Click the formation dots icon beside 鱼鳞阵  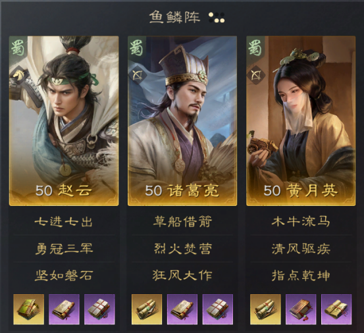217,18
